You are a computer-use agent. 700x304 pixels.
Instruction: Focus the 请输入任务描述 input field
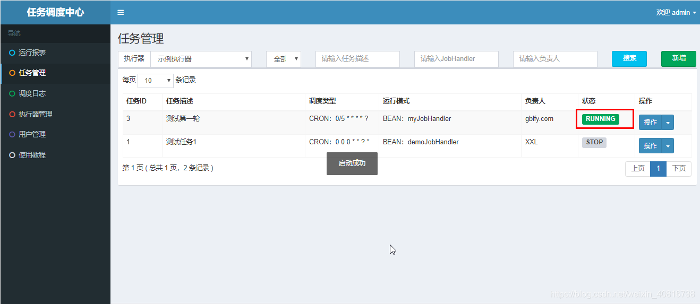pos(357,59)
